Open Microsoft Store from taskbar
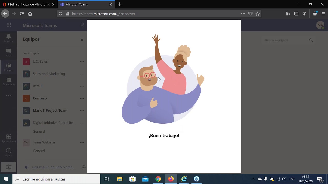 [132, 179]
